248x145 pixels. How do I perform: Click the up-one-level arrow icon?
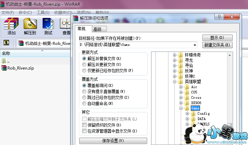pos(6,43)
